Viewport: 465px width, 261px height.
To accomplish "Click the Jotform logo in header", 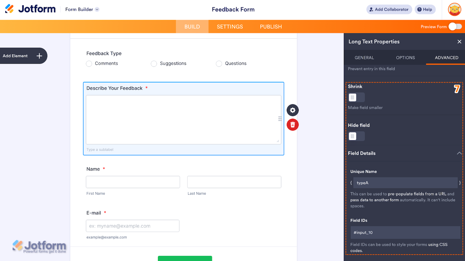I will [30, 9].
